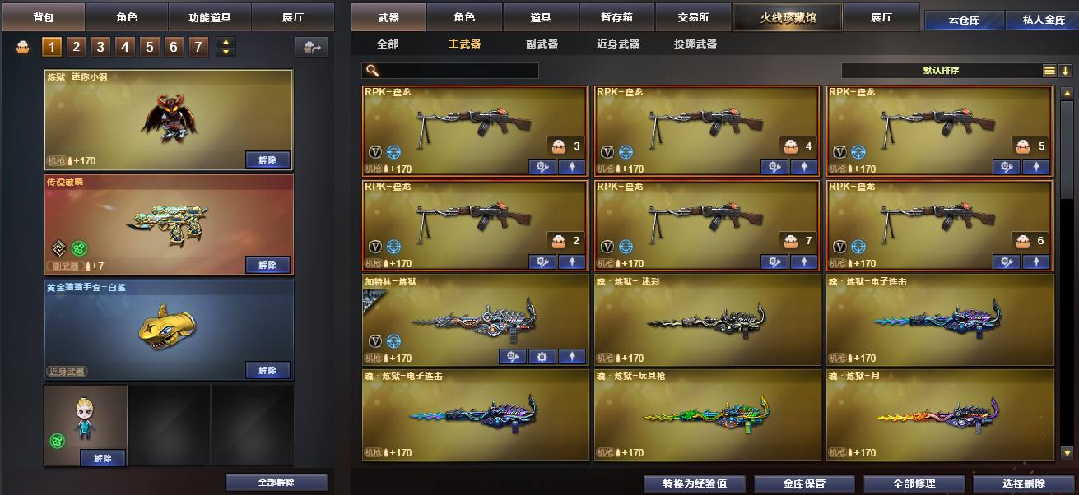
Task: Click the 全部修理 button
Action: (914, 483)
